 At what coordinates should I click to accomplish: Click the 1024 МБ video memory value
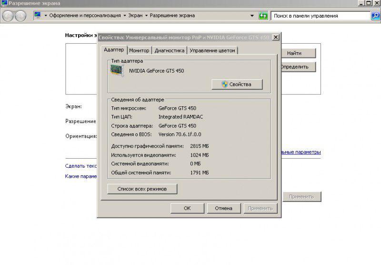(x=200, y=155)
